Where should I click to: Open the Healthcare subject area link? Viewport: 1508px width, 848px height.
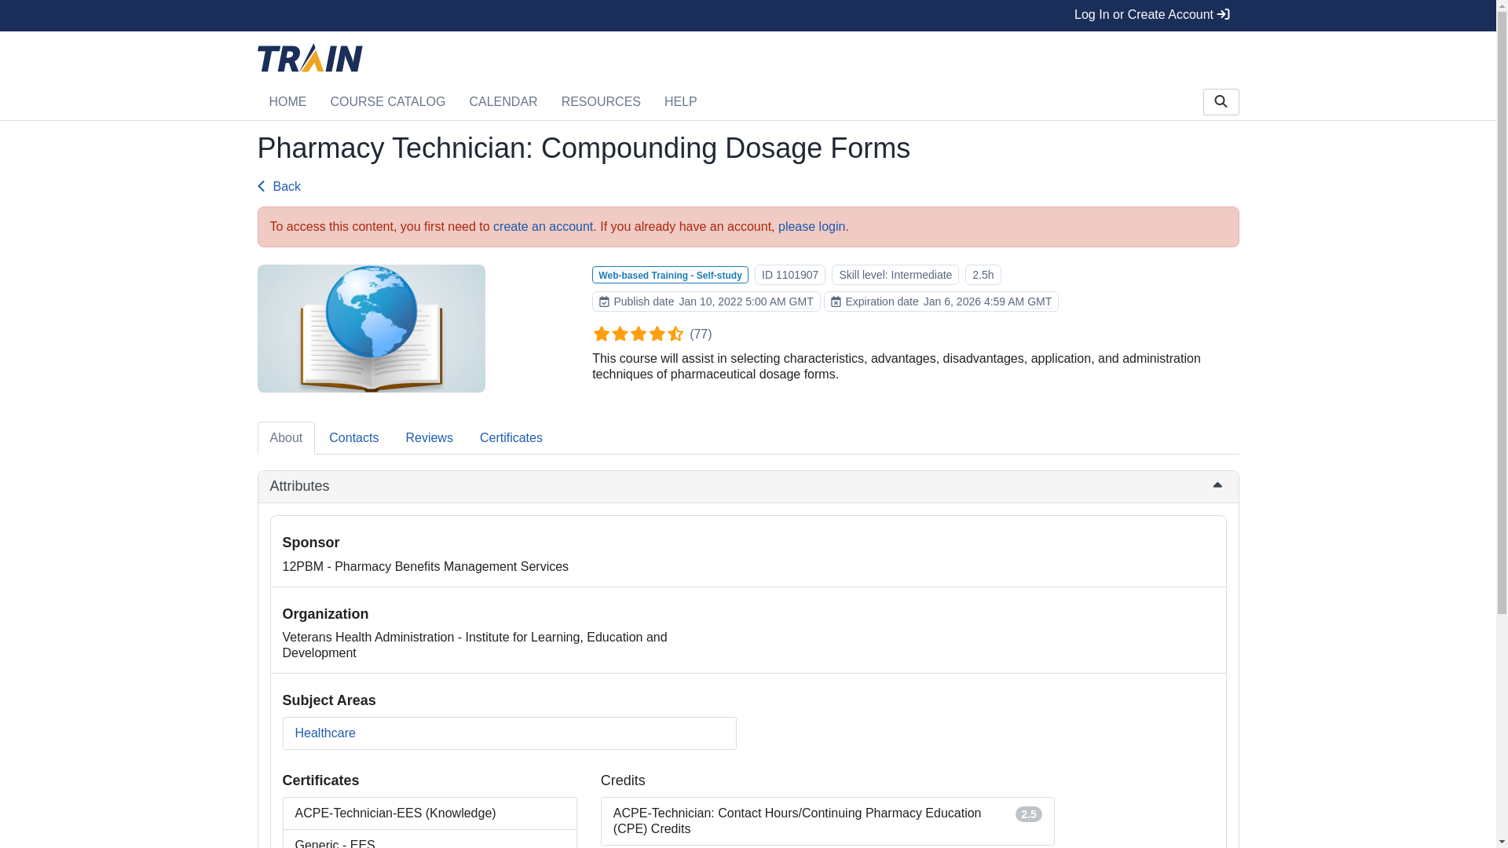(325, 733)
